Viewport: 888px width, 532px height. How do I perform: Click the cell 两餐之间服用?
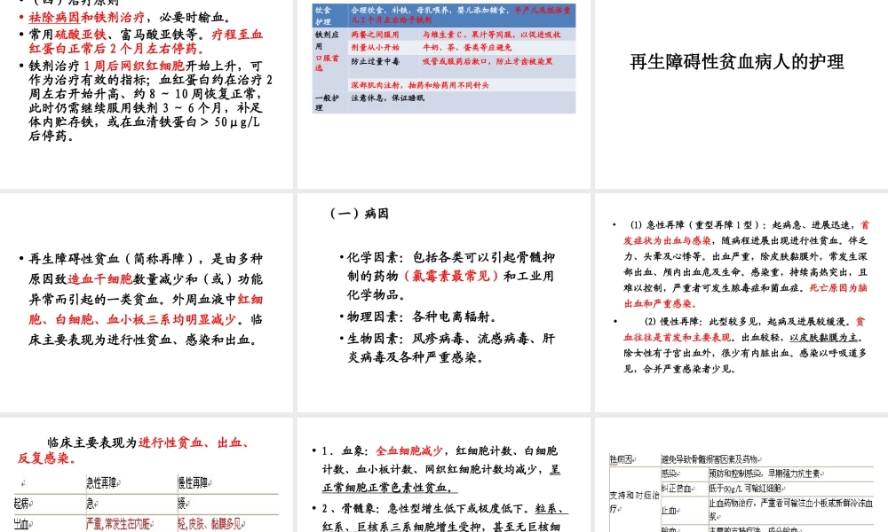tap(375, 35)
